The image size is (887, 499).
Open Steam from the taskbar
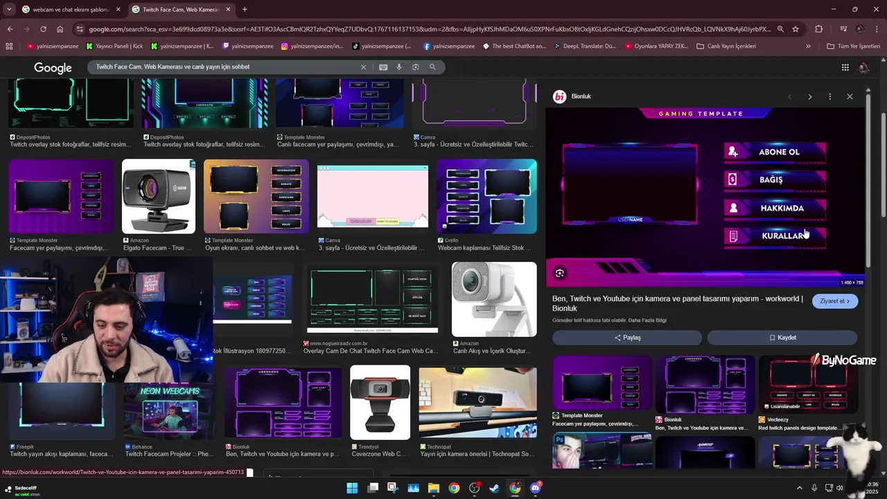pos(494,488)
